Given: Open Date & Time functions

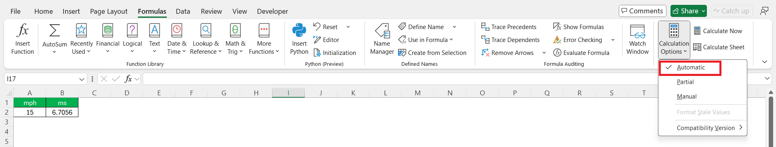Looking at the screenshot, I should [x=177, y=39].
